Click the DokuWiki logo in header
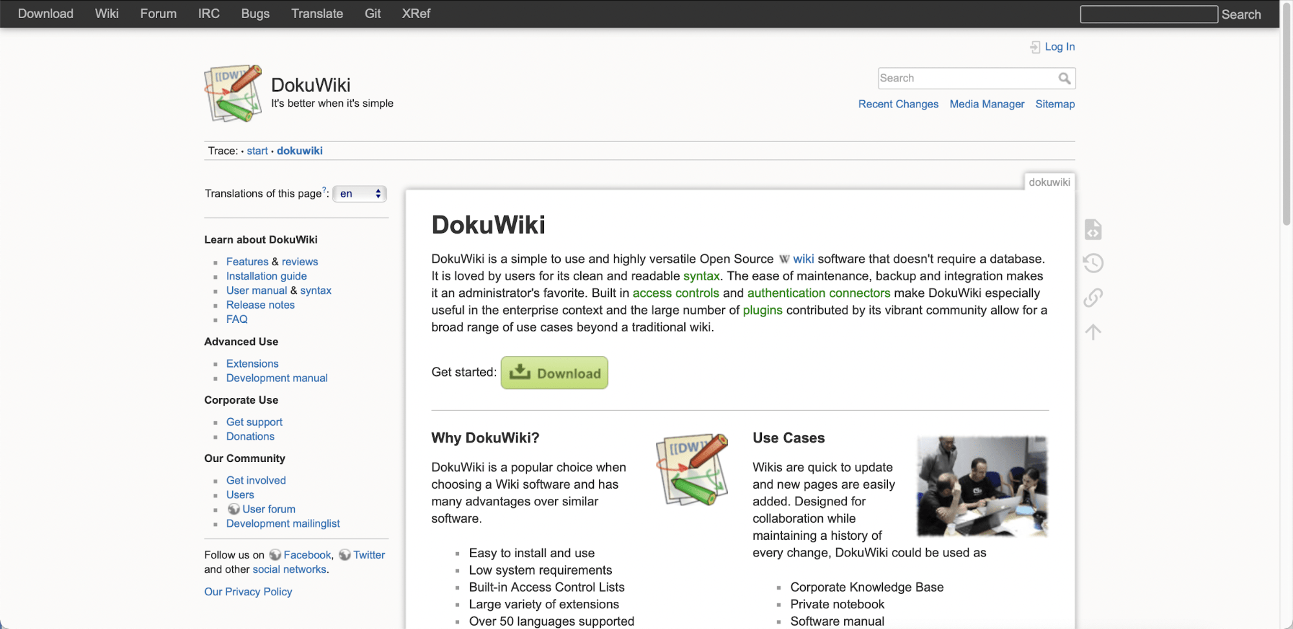This screenshot has width=1293, height=629. click(x=233, y=93)
